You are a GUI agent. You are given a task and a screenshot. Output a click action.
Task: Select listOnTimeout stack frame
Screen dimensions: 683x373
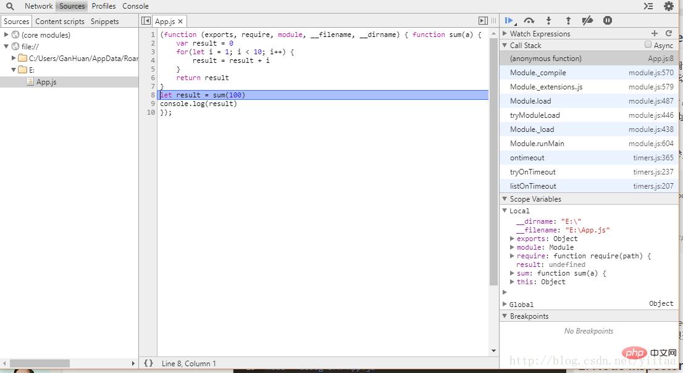click(x=589, y=186)
